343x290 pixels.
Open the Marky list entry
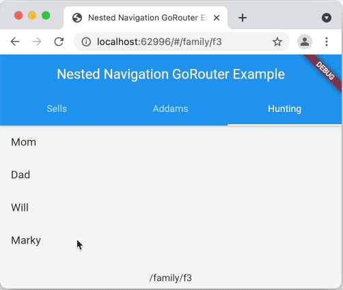pos(171,240)
